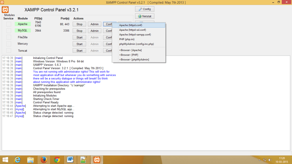Show hidden tray icons arrow
The image size is (292, 164).
[259, 160]
